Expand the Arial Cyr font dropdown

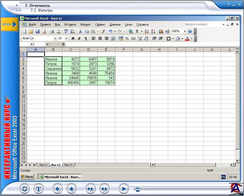(55, 38)
